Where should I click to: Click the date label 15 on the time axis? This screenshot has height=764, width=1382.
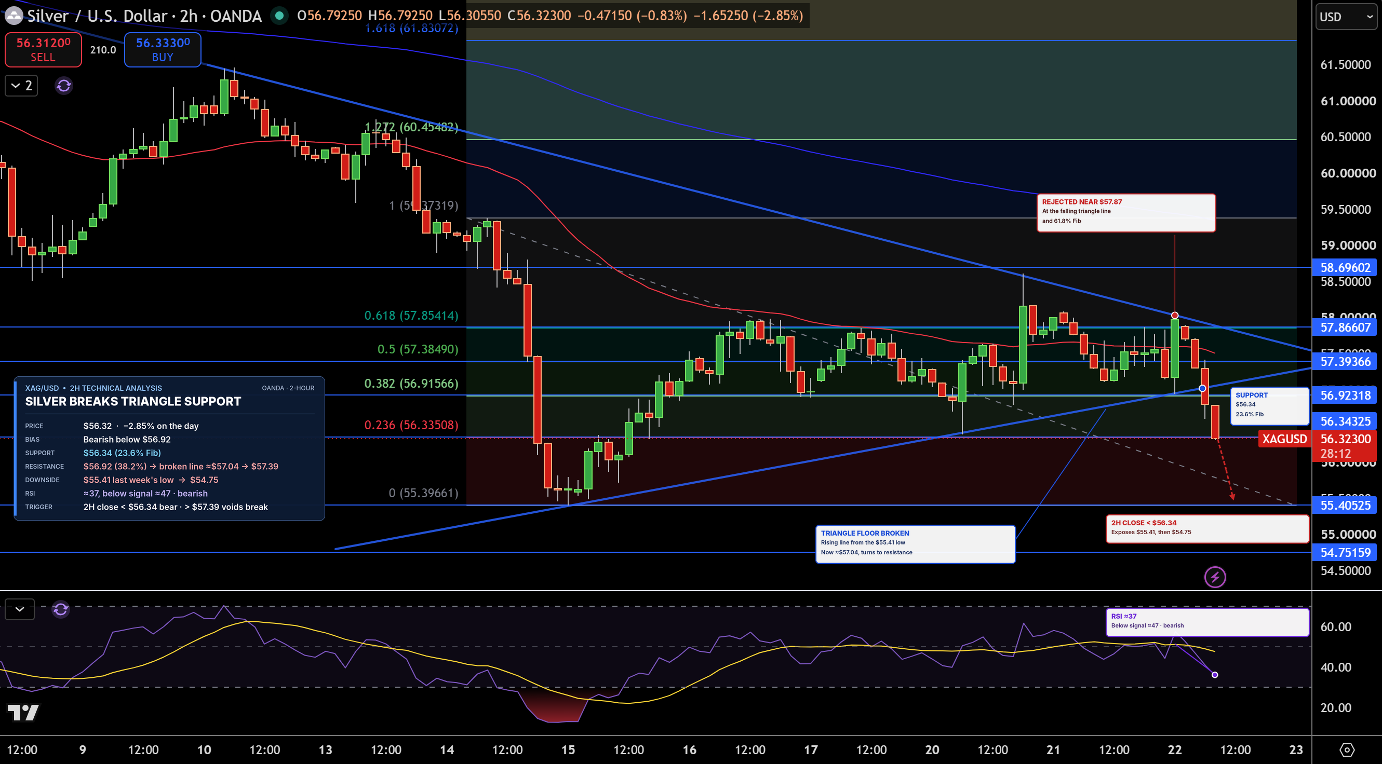[568, 749]
